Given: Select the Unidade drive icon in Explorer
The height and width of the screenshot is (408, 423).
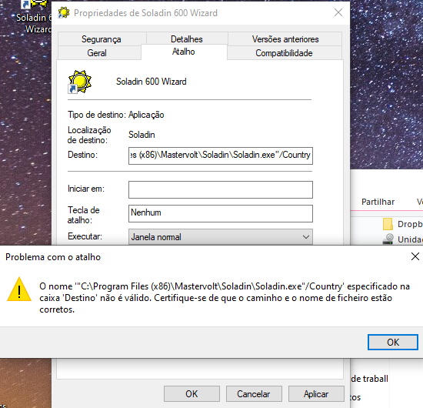Looking at the screenshot, I should click(388, 239).
